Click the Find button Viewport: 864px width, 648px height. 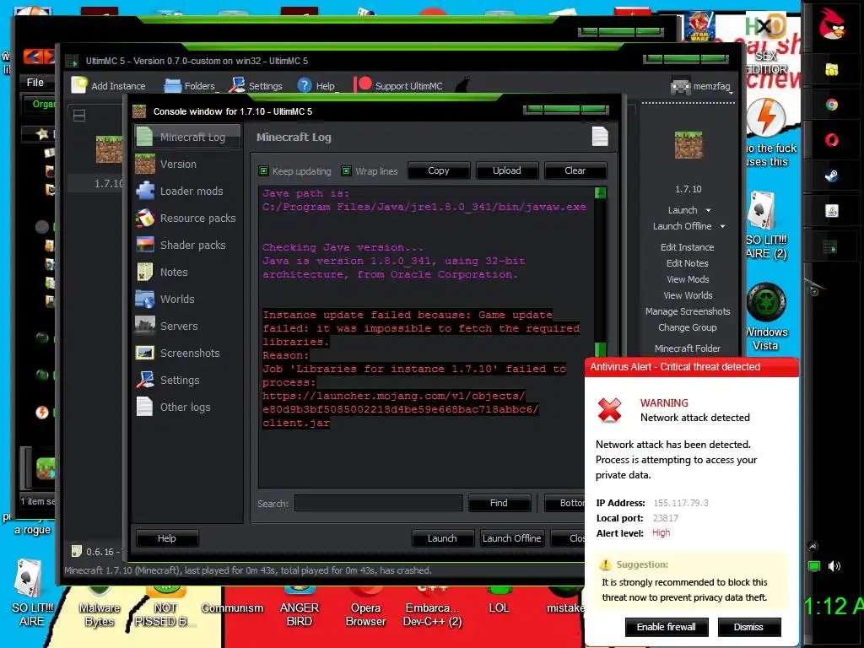(499, 503)
